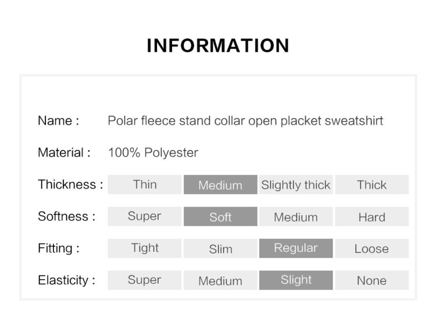Click the INFORMATION heading
Screen dimensions: 436x318
(x=218, y=45)
